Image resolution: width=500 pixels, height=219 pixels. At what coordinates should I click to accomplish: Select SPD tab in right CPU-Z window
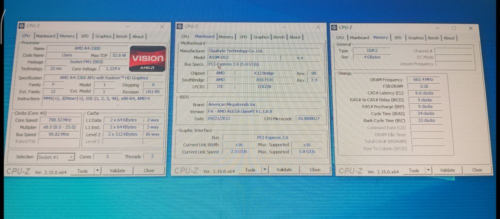click(x=397, y=37)
